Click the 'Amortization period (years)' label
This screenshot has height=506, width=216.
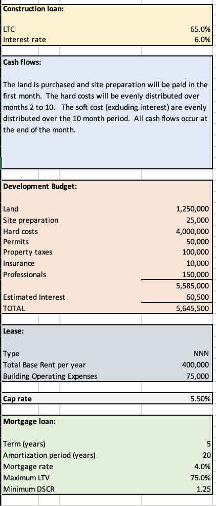[x=49, y=455]
